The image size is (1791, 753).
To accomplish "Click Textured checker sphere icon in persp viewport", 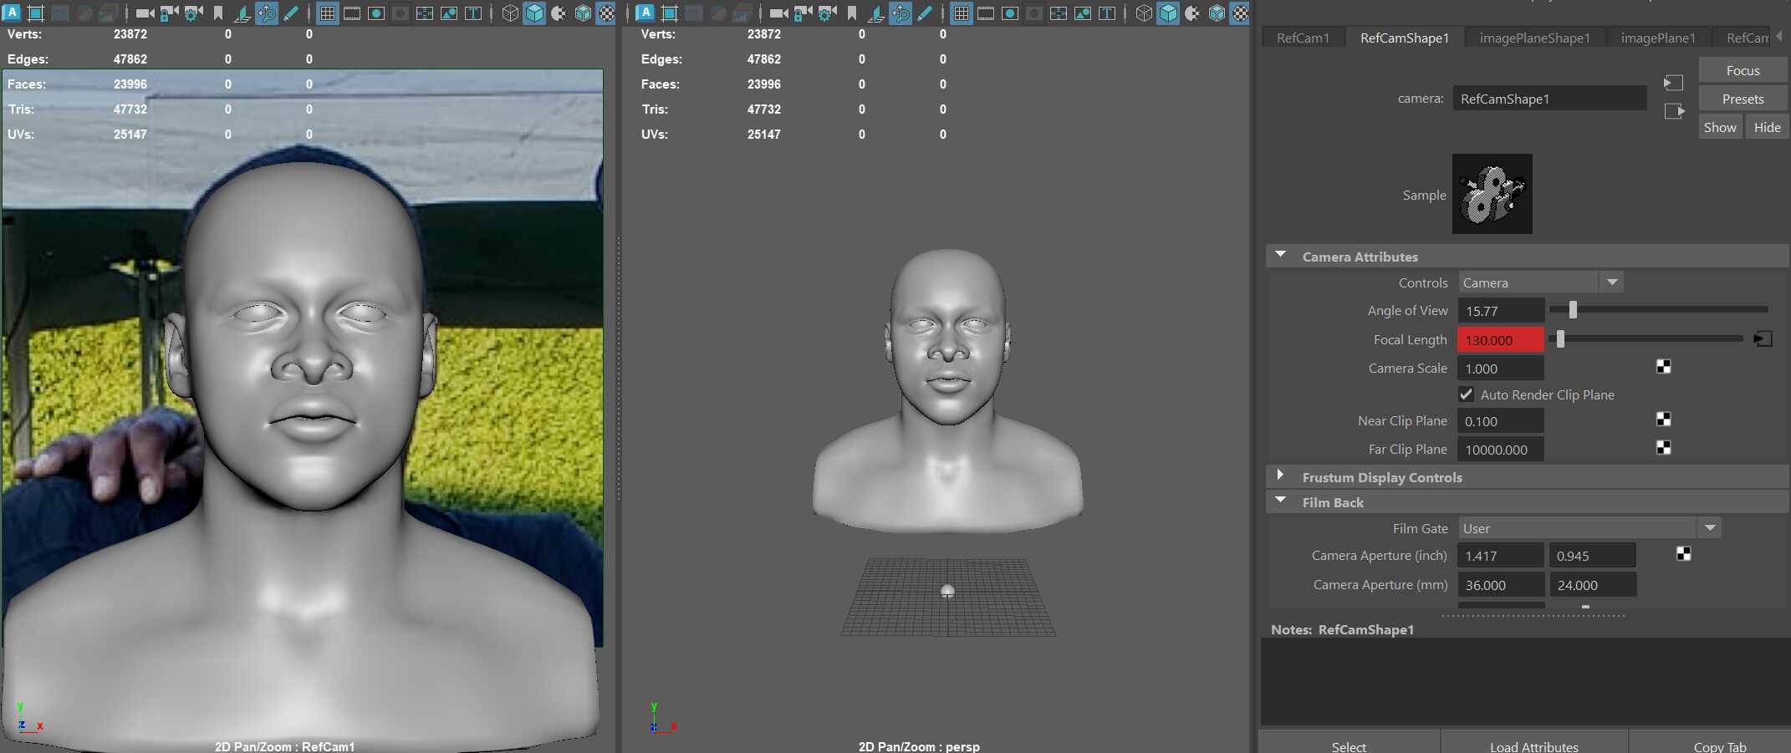I will pos(1241,13).
